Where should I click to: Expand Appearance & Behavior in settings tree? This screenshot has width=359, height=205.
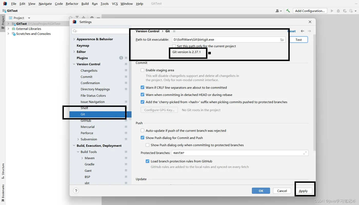(74, 39)
